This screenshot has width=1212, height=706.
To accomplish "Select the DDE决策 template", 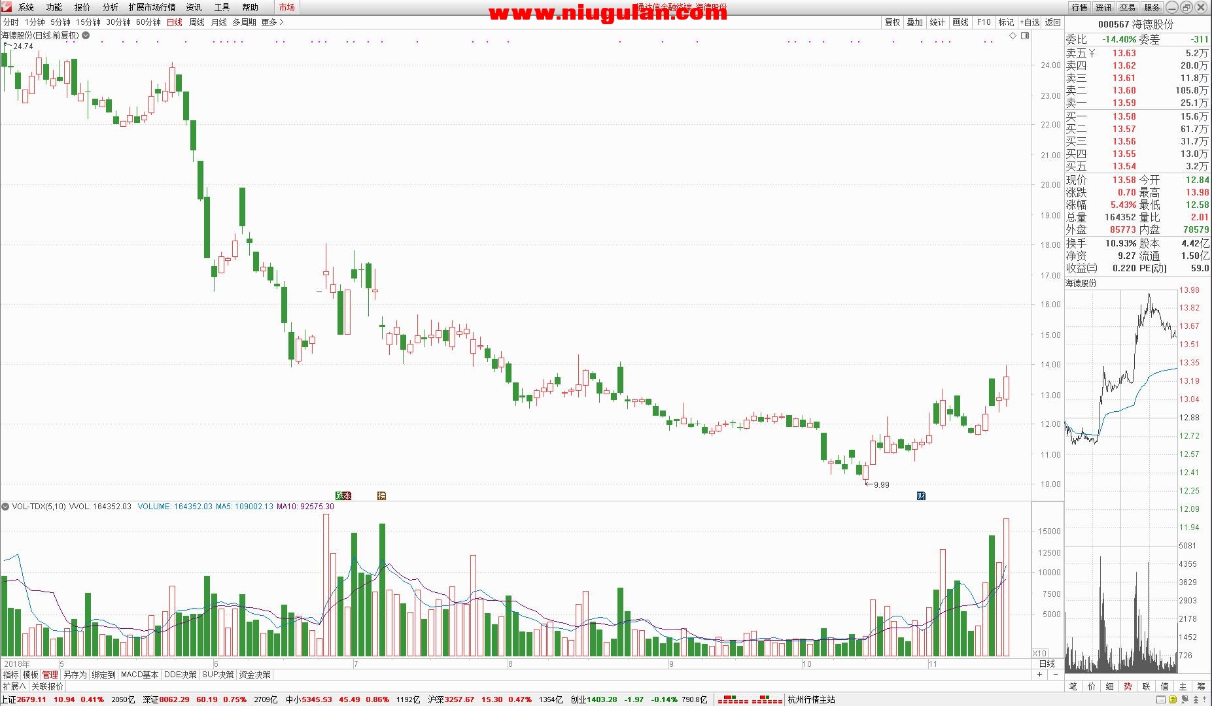I will (x=180, y=675).
